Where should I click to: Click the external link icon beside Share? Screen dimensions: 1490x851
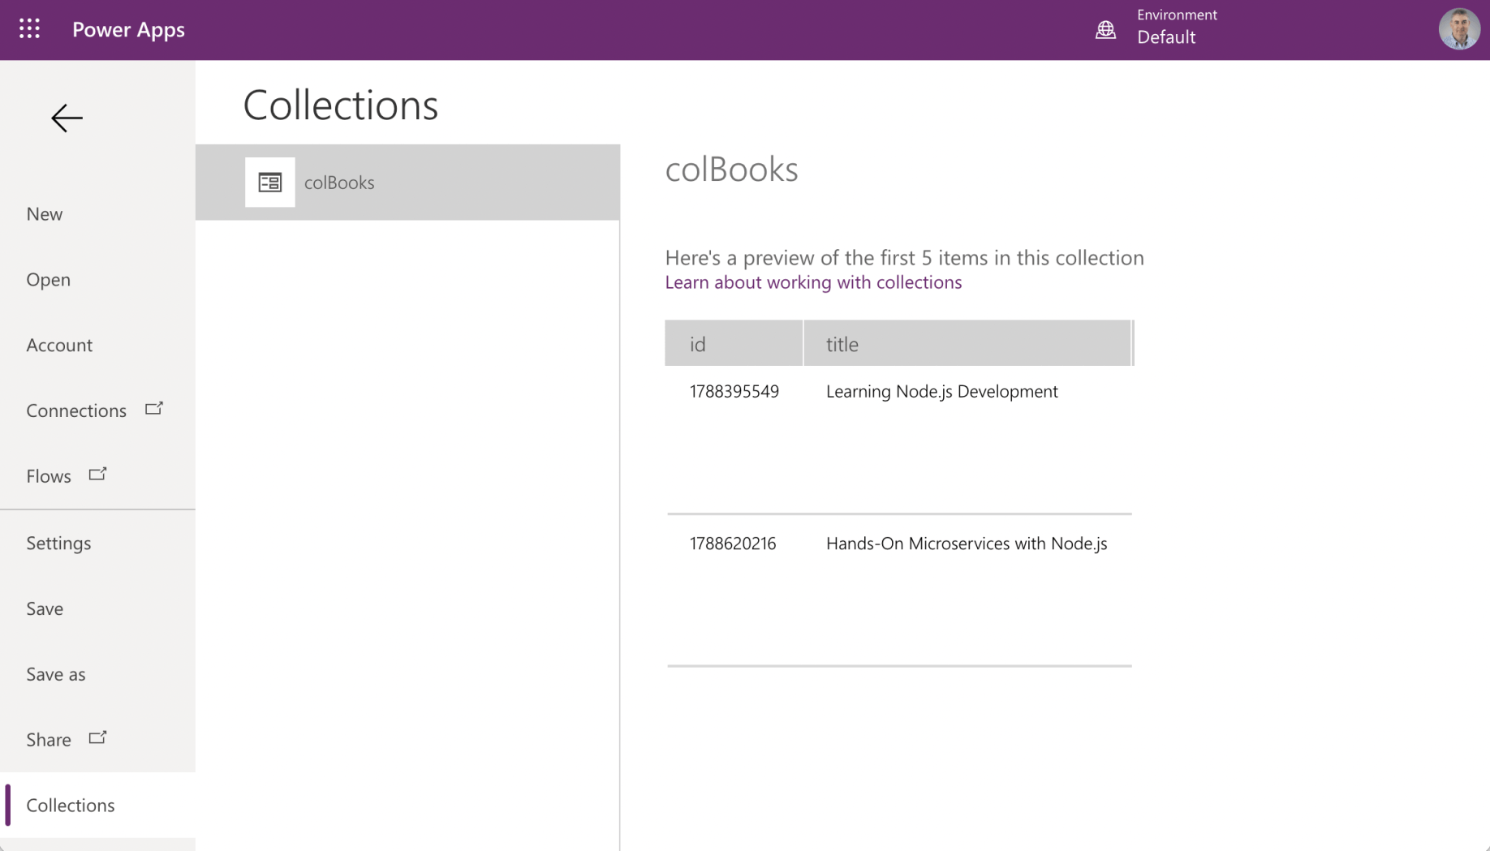tap(97, 738)
